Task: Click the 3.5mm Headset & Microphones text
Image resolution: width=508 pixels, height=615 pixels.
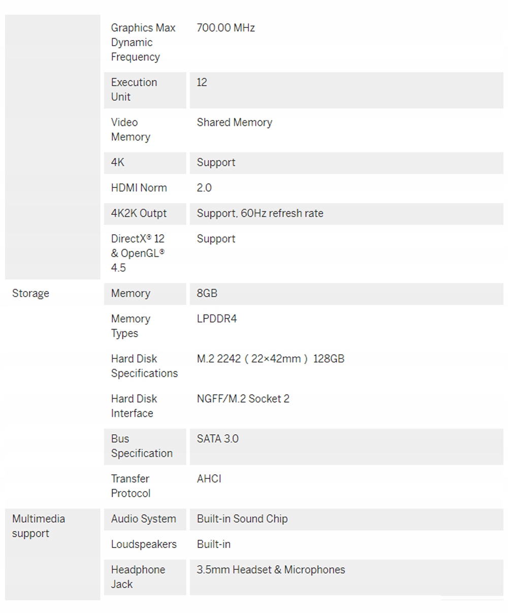Action: [271, 570]
